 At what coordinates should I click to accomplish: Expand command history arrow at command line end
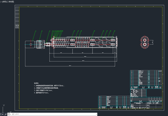pyautogui.click(x=96, y=114)
